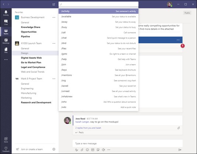
Task: Start a Meet now video call
Action: pos(103,150)
